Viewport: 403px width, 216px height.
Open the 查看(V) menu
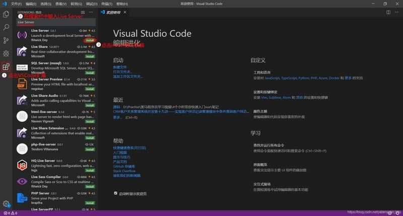coord(61,4)
